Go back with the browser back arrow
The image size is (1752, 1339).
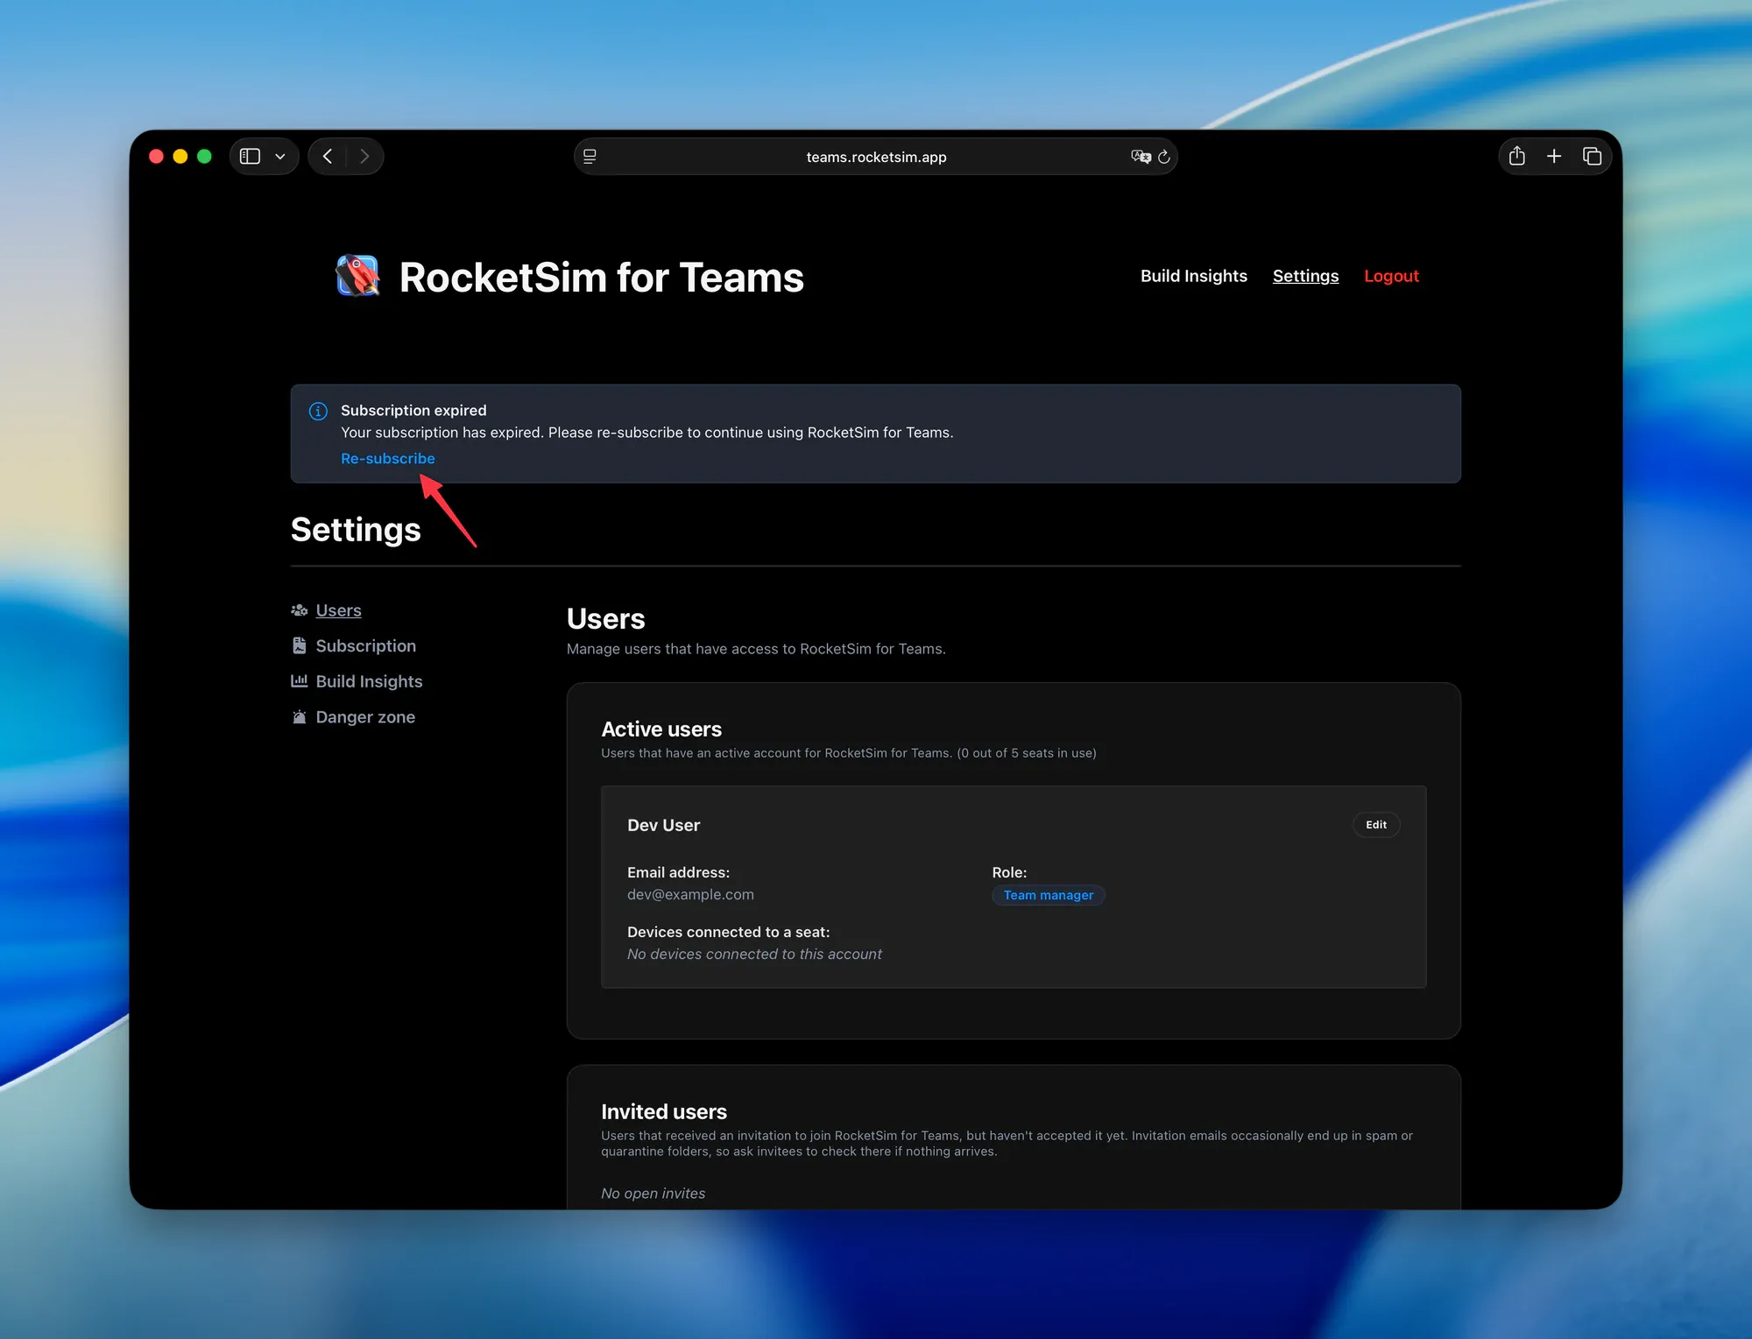(328, 157)
